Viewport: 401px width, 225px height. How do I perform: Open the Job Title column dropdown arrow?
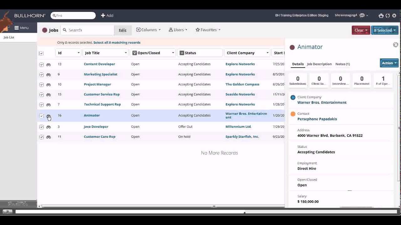pyautogui.click(x=126, y=53)
